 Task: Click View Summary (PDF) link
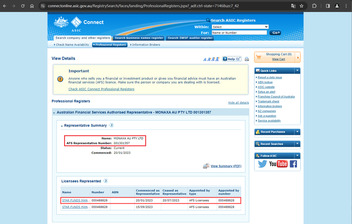pos(226,166)
